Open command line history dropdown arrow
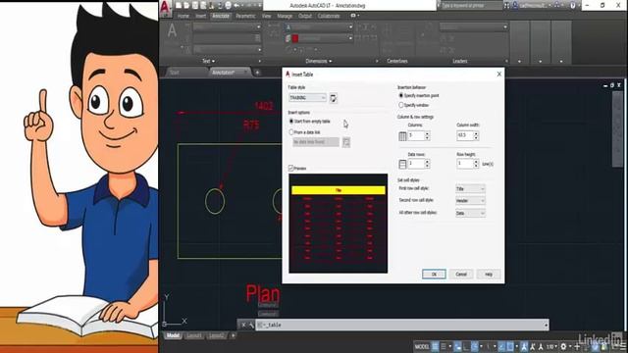628x353 pixels. click(x=546, y=325)
